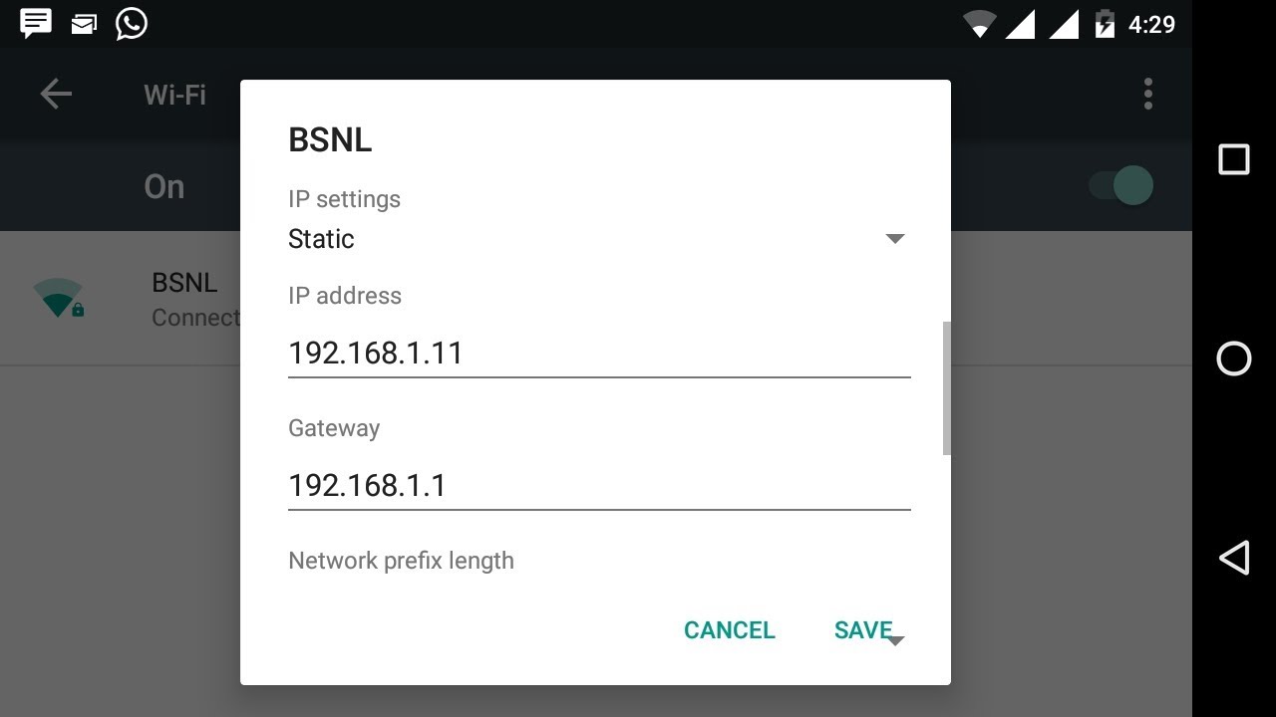Open the IP settings dropdown showing Static
The width and height of the screenshot is (1276, 717).
[x=598, y=239]
